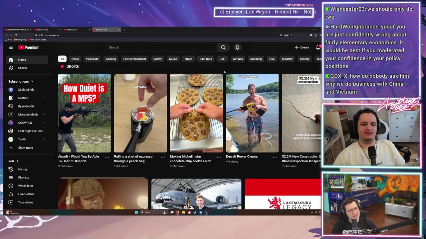Play the Michelin star cookies short
This screenshot has height=239, width=426.
tap(196, 113)
